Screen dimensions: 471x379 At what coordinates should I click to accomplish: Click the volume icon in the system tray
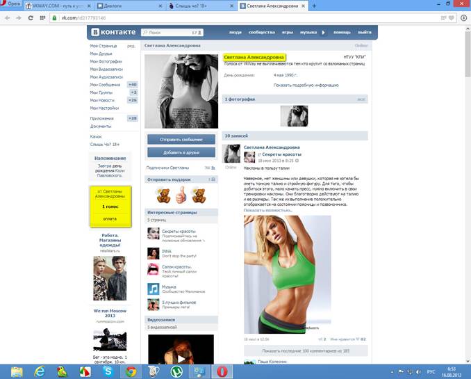tap(418, 372)
